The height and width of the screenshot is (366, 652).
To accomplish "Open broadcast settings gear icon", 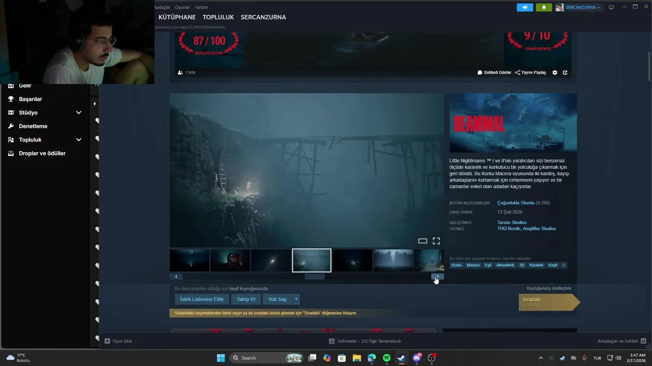I will click(555, 73).
